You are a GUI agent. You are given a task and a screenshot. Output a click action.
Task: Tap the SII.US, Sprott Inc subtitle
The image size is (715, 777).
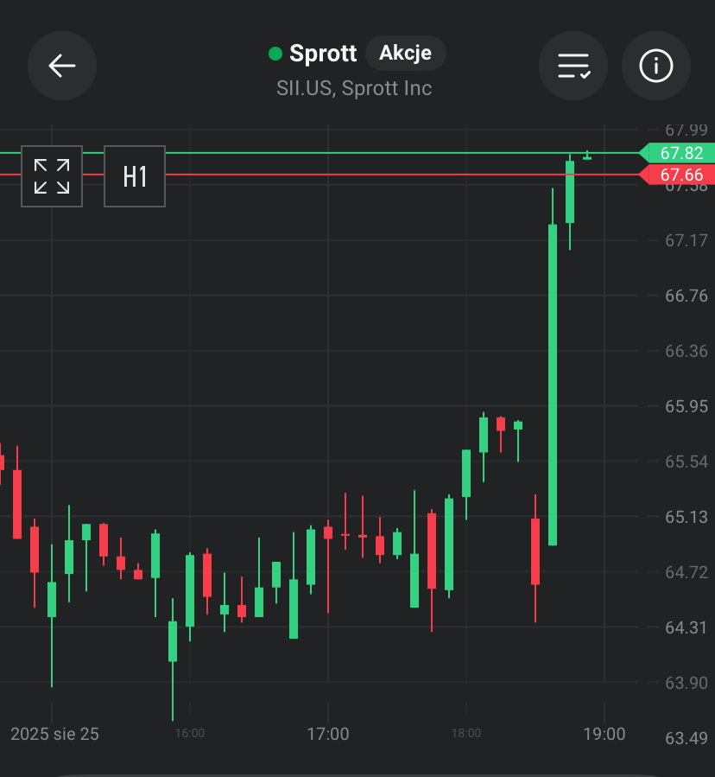pyautogui.click(x=354, y=88)
